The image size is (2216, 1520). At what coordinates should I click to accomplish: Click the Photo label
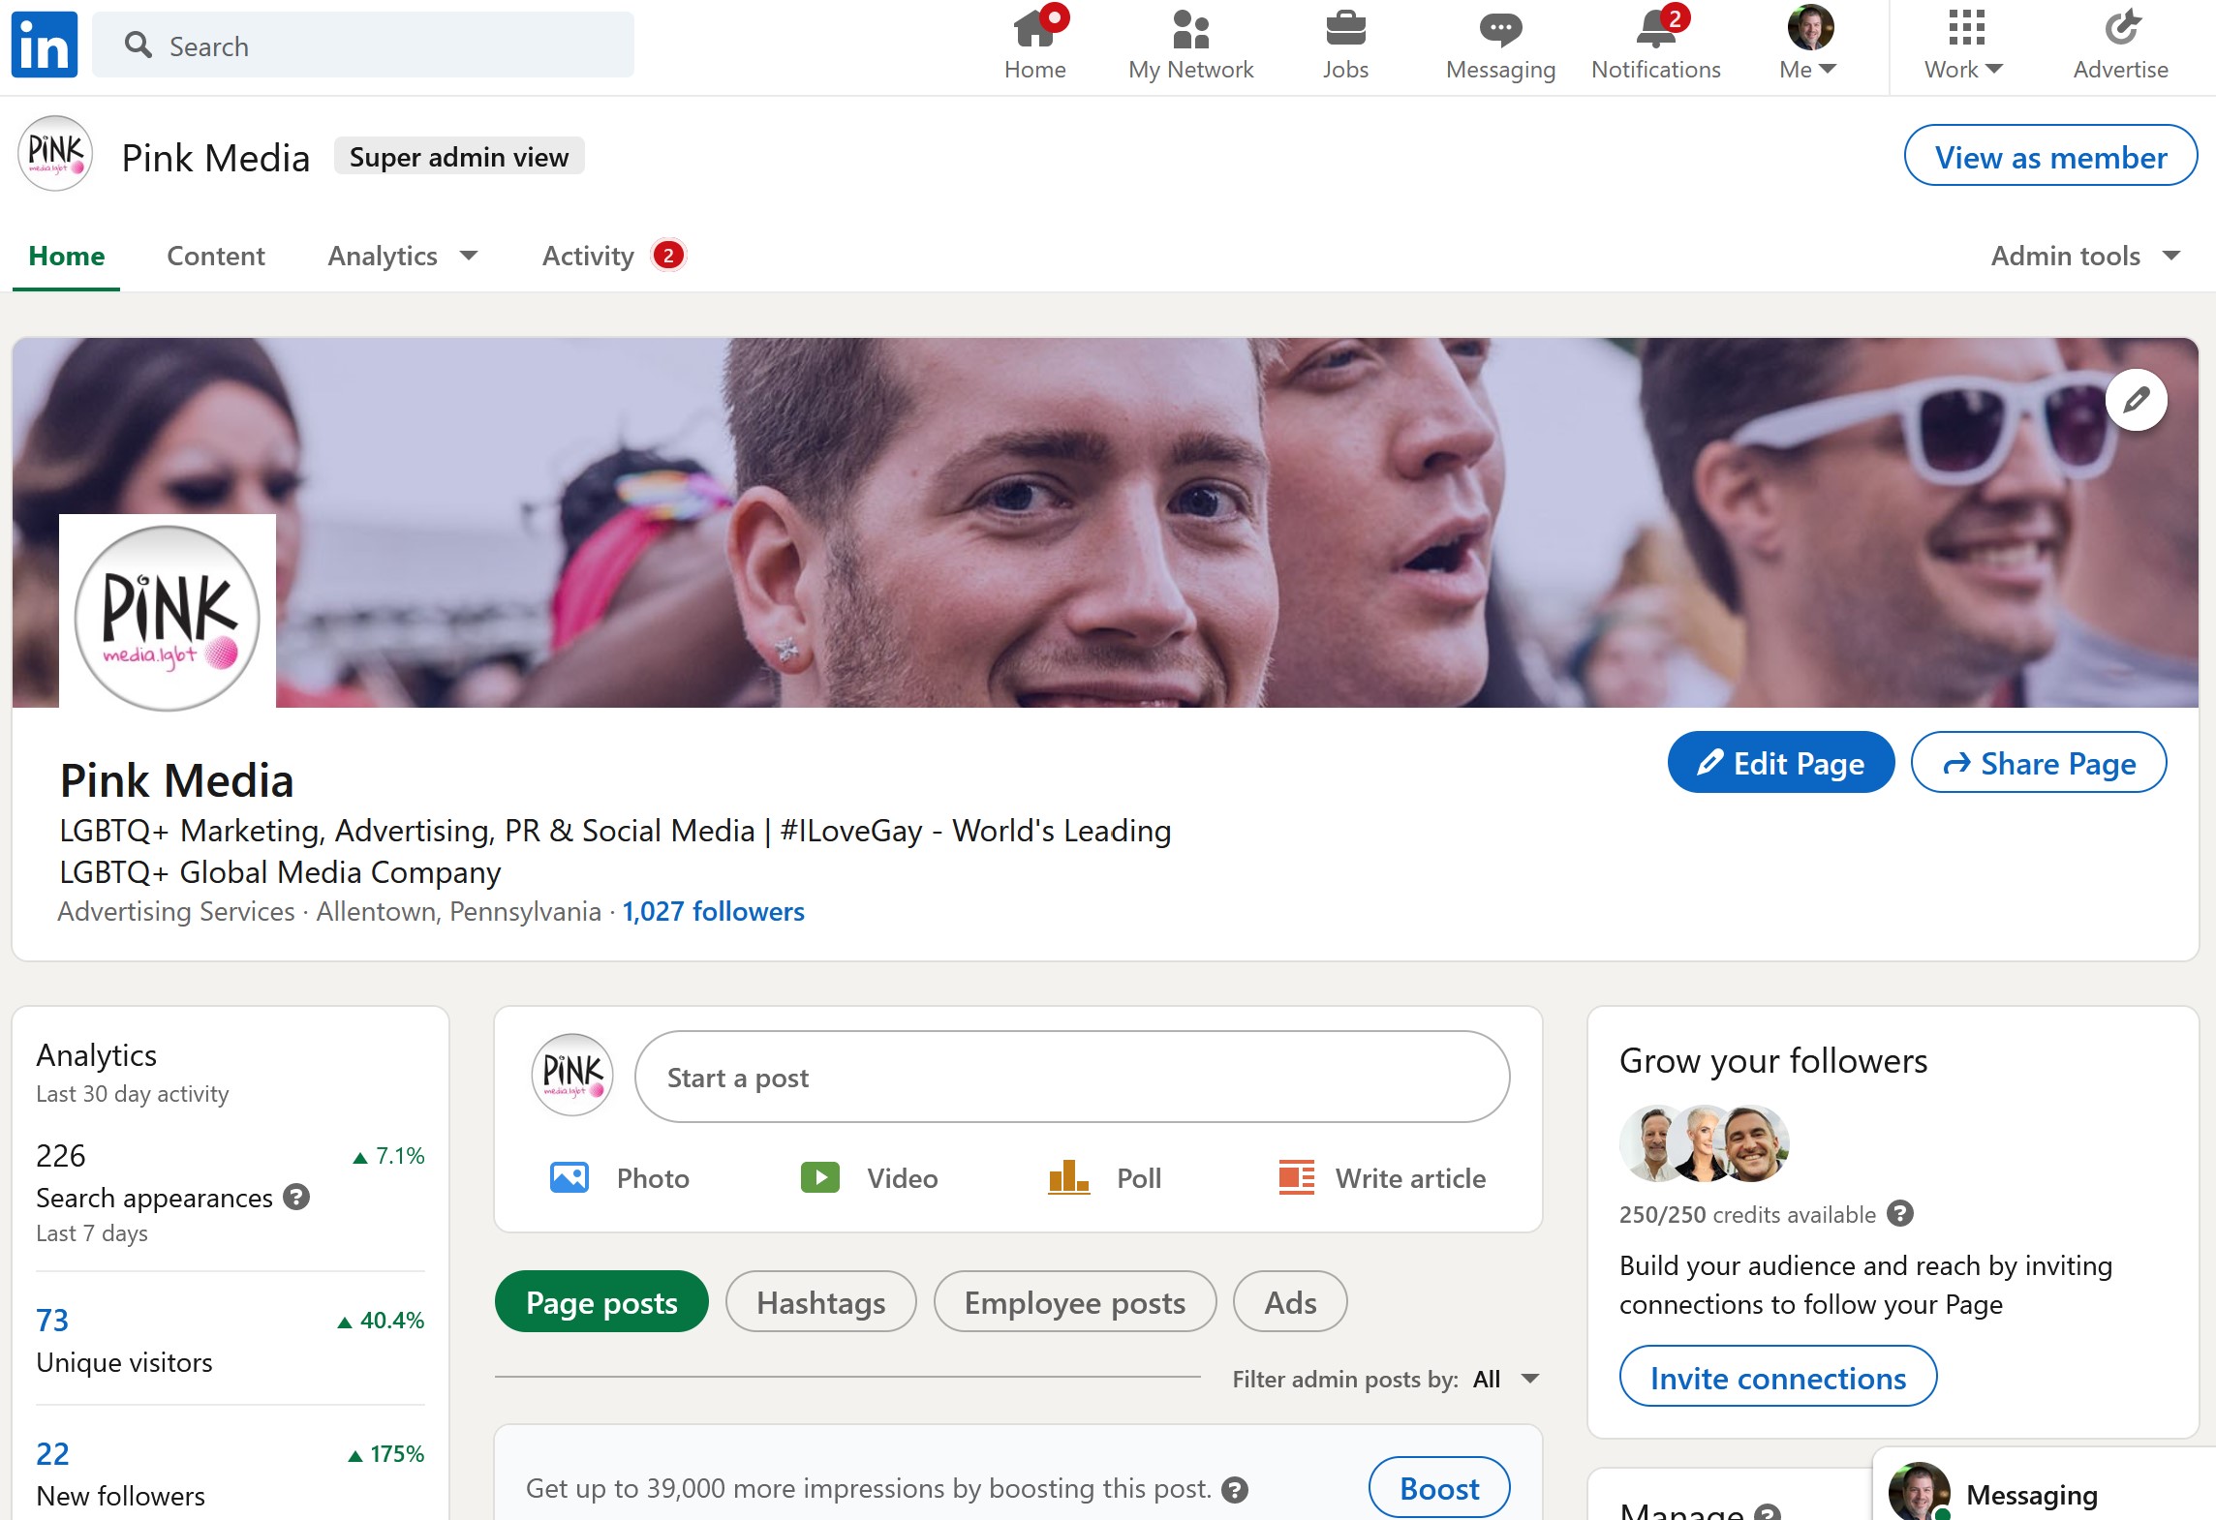[653, 1178]
